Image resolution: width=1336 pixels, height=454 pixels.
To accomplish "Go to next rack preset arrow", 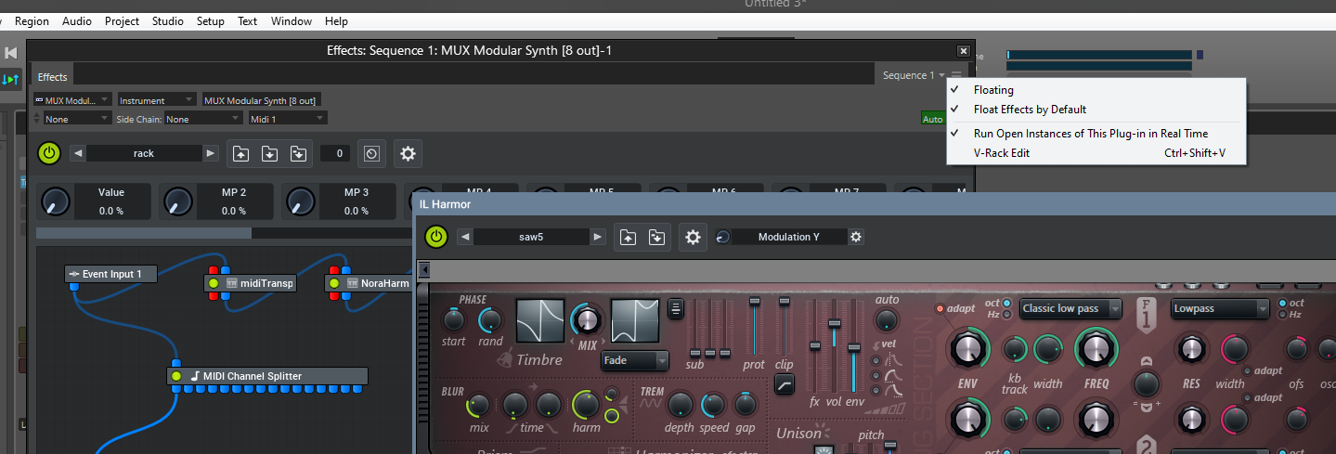I will [x=211, y=153].
